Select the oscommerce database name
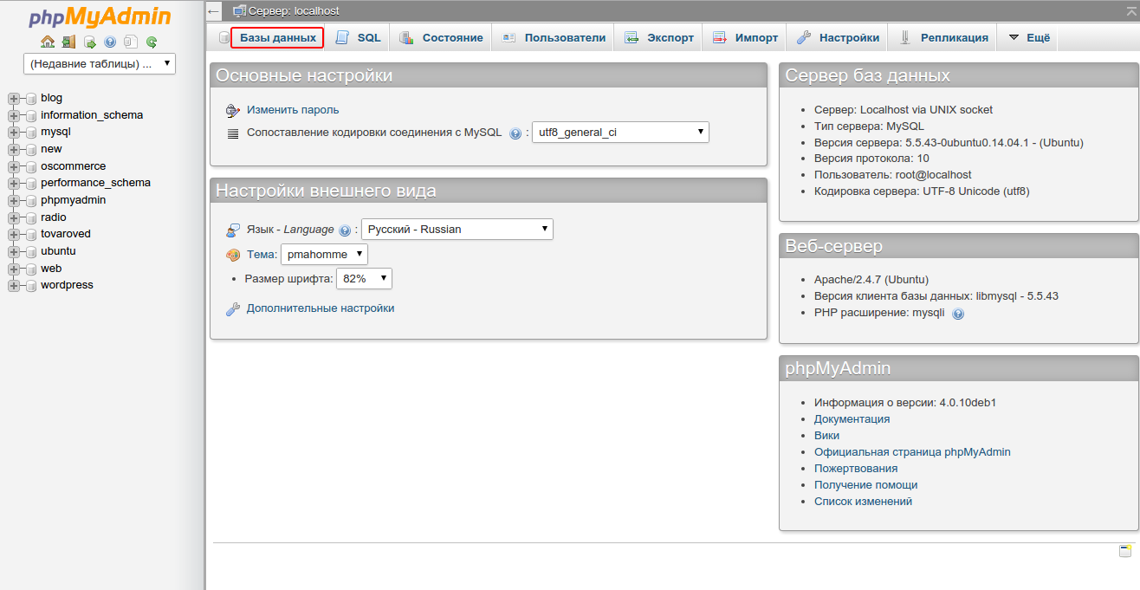 (x=73, y=166)
